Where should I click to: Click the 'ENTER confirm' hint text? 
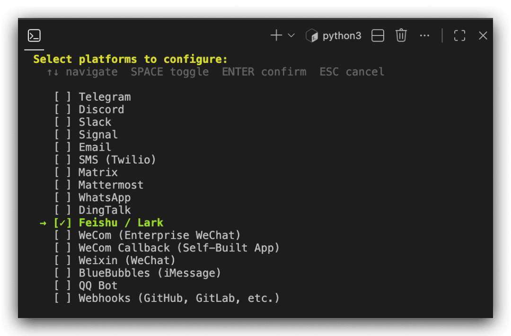[264, 72]
